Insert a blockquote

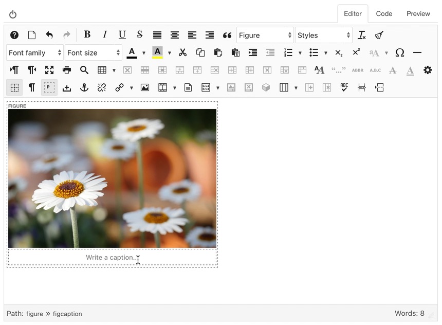[x=227, y=35]
